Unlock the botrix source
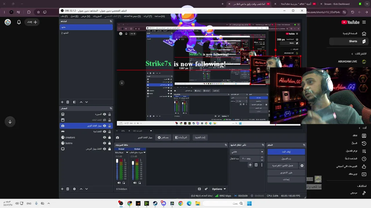Image resolution: width=371 pixels, height=208 pixels. tap(110, 143)
